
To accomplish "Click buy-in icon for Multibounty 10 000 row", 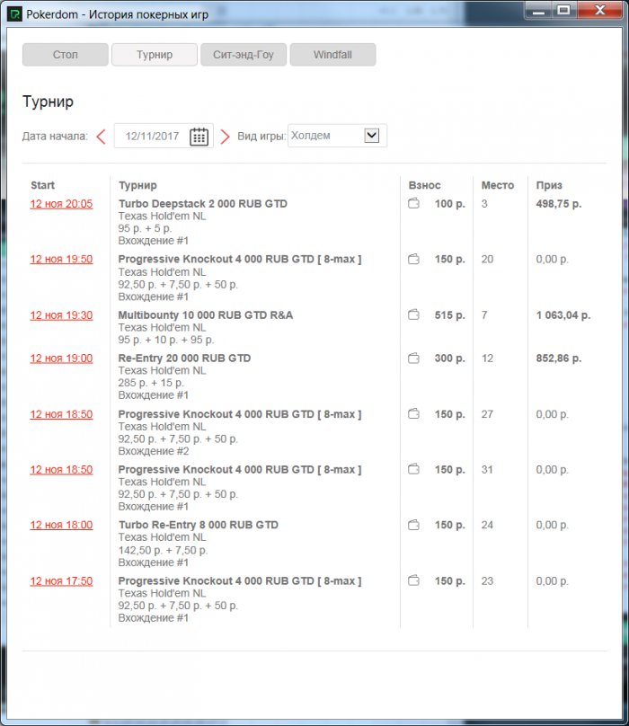I will (414, 315).
